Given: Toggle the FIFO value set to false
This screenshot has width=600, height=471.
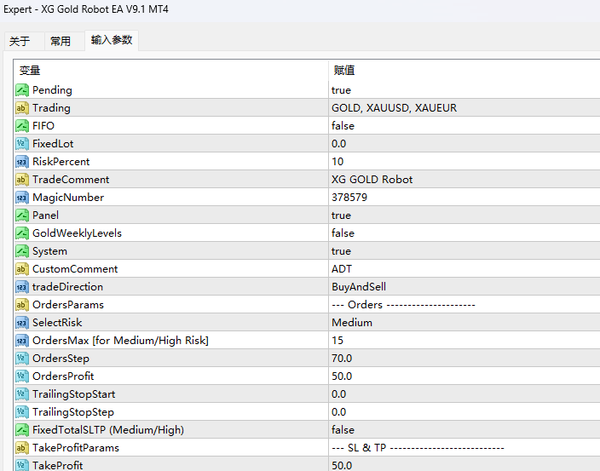Looking at the screenshot, I should coord(343,126).
